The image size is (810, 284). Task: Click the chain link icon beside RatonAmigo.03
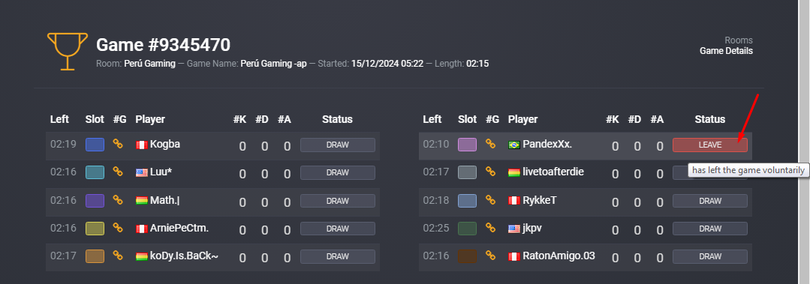[491, 256]
